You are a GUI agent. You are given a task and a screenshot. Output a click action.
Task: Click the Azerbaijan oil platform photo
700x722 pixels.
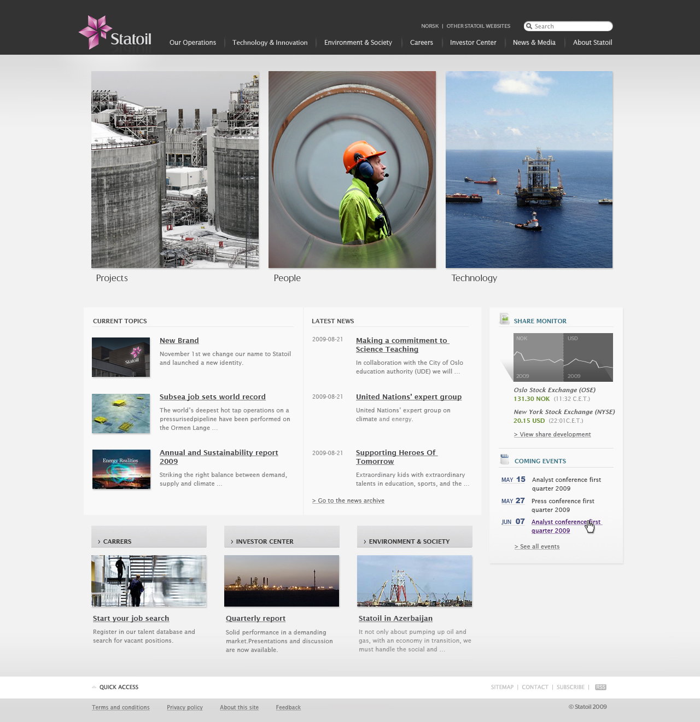[x=415, y=581]
